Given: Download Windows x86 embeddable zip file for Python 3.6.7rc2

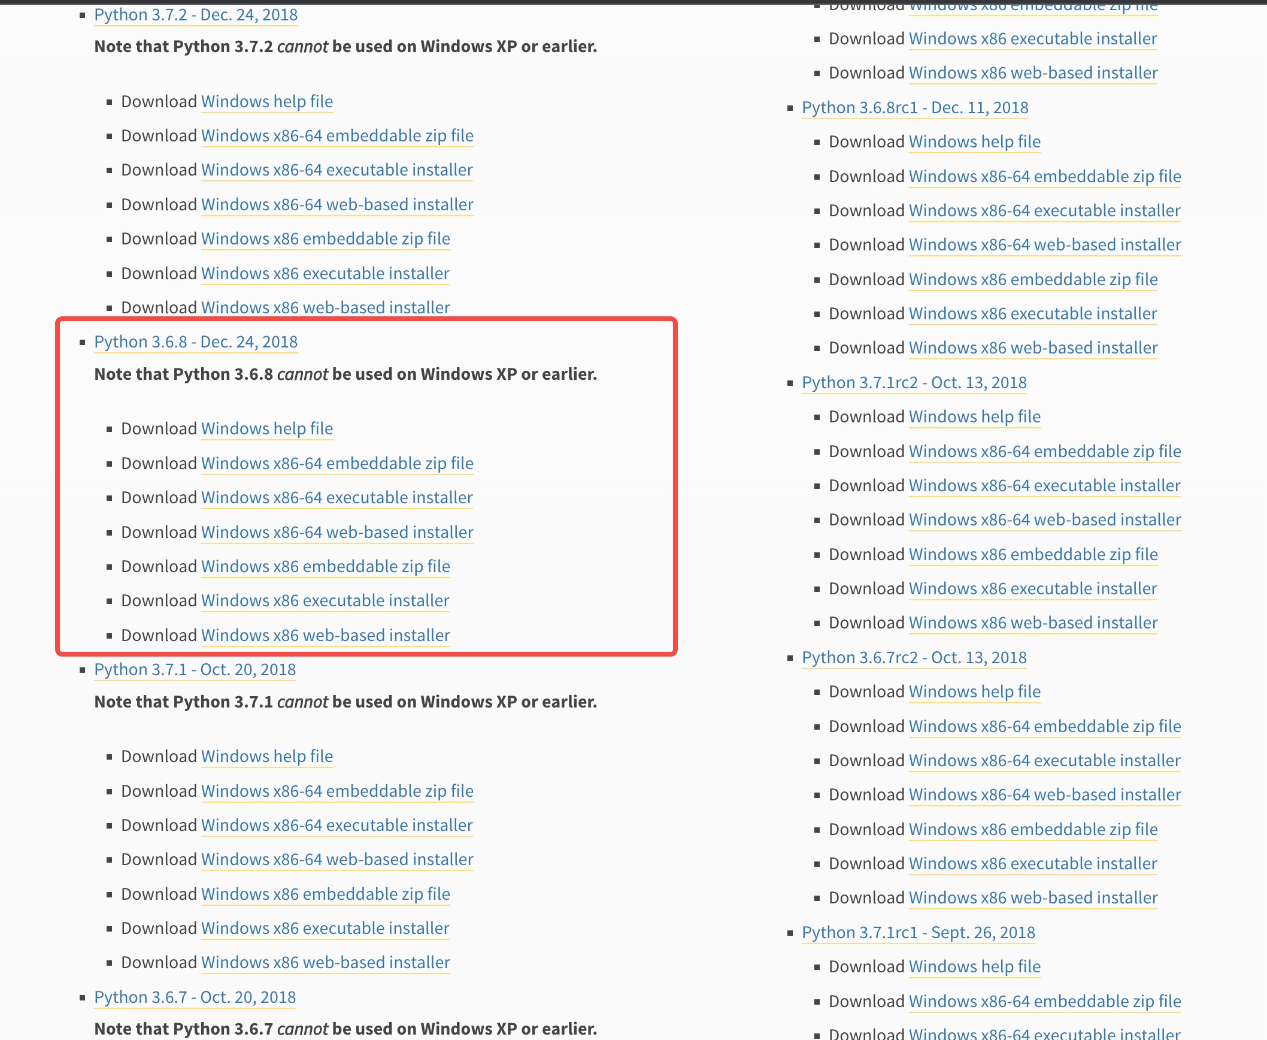Looking at the screenshot, I should tap(1033, 830).
